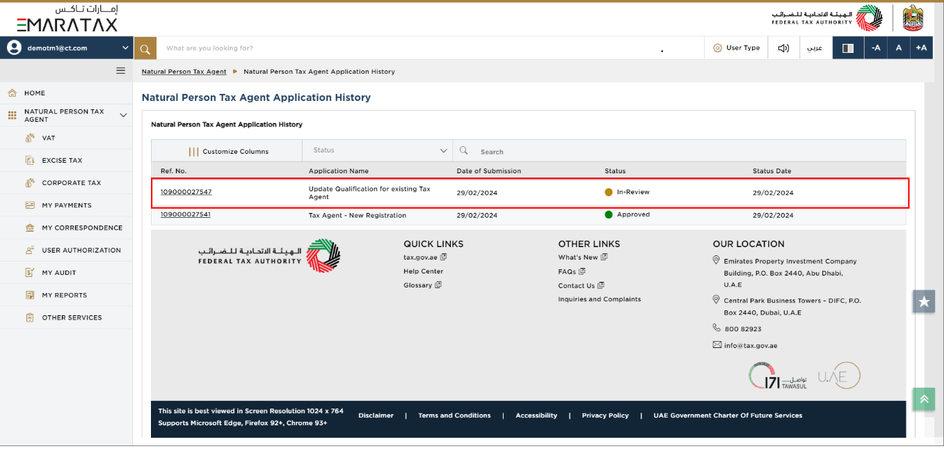The width and height of the screenshot is (944, 451).
Task: Click Natural Person Tax Agent breadcrumb link
Action: [x=184, y=72]
